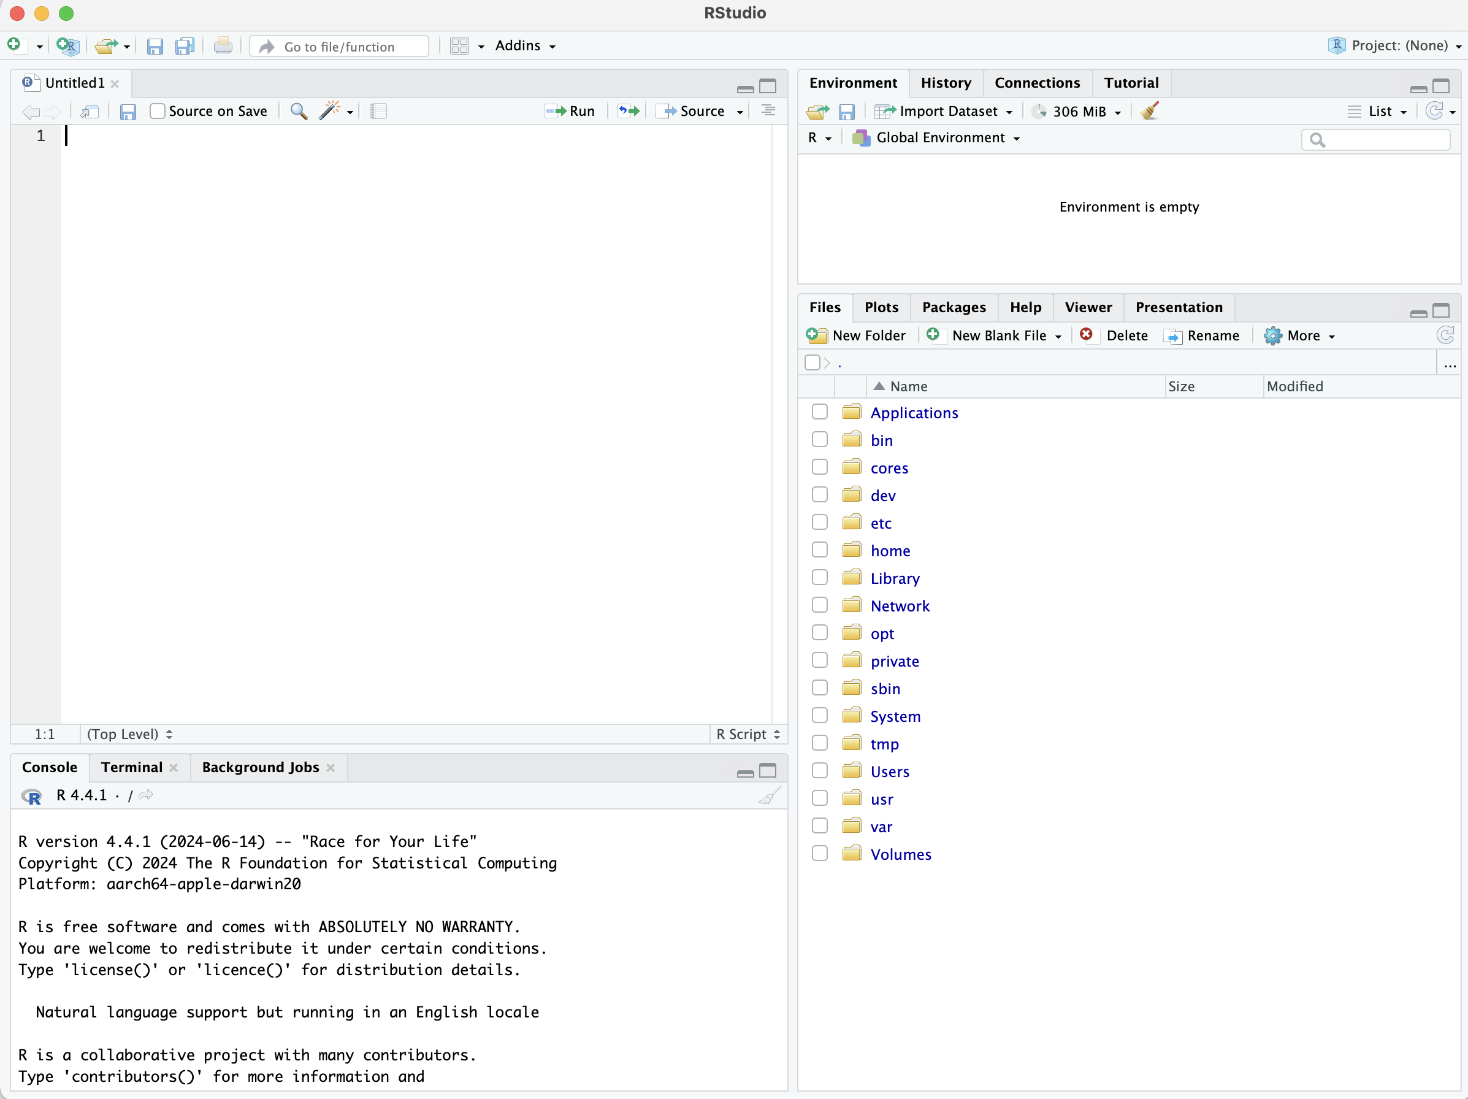1468x1099 pixels.
Task: Save workspace icon in Environment pane
Action: click(847, 112)
